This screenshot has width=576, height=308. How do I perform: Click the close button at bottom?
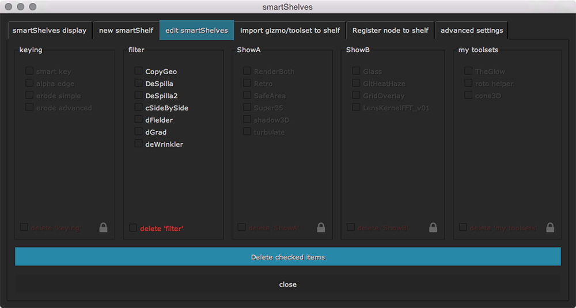click(287, 284)
